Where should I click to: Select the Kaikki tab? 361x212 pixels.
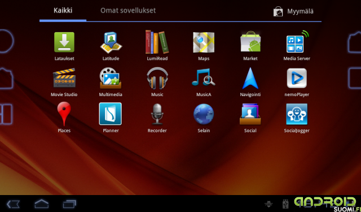(63, 10)
